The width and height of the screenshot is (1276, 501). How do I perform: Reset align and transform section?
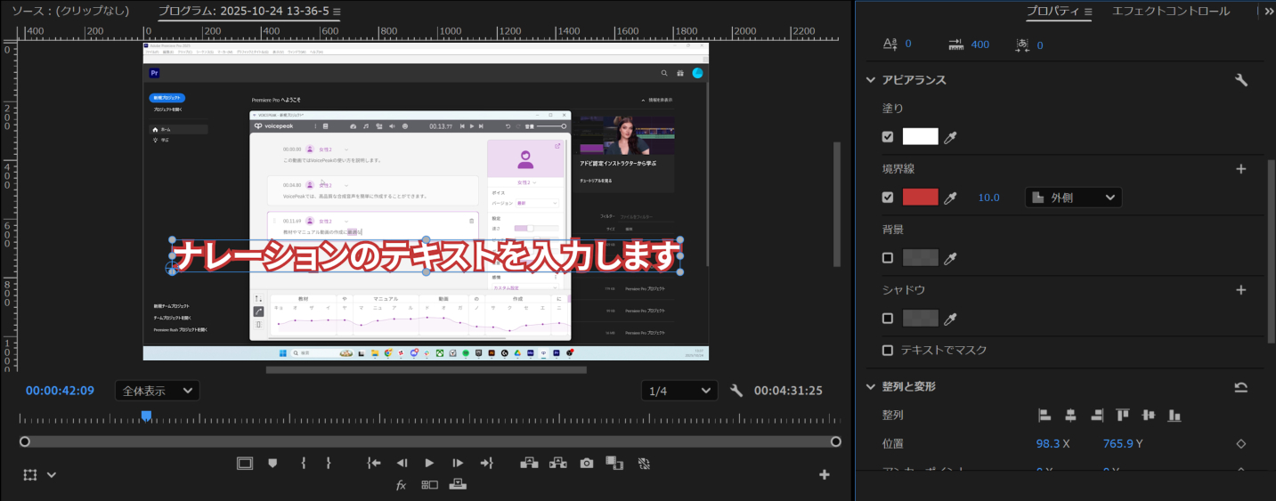click(x=1241, y=387)
